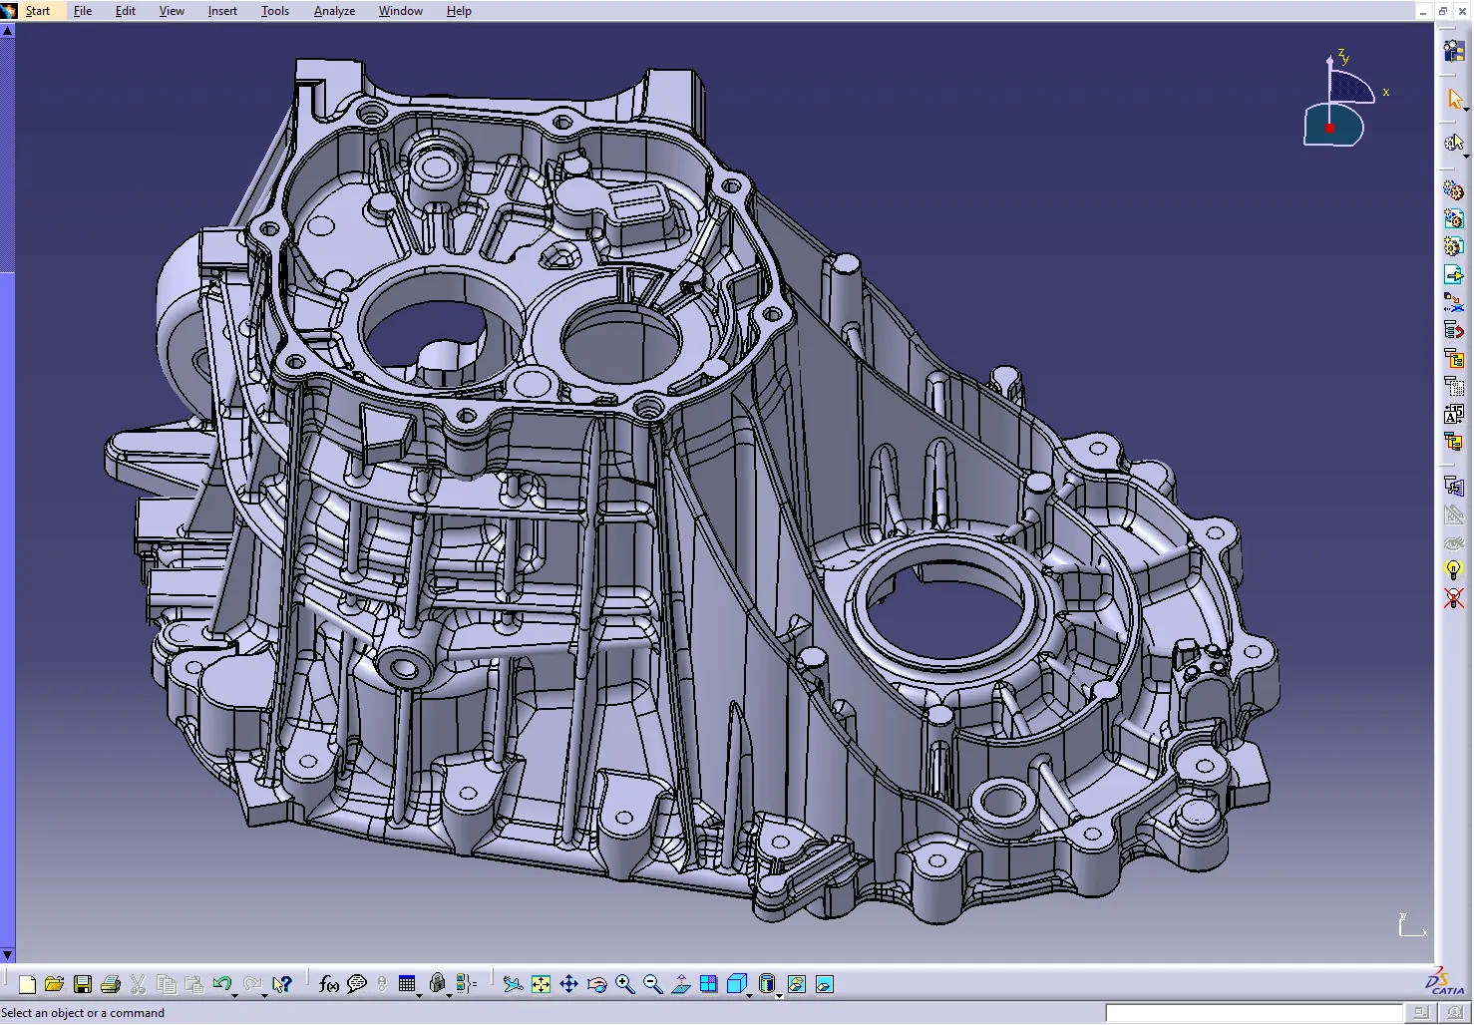
Task: Toggle Hide/Show with the lightbulb icon
Action: tap(1454, 569)
